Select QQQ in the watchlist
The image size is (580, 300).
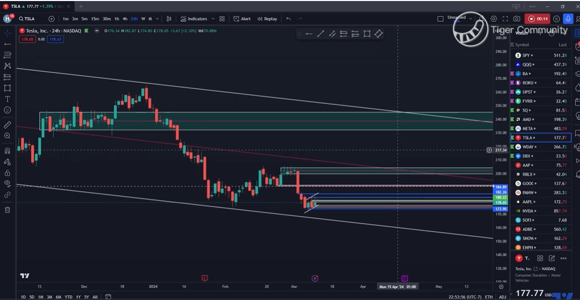(x=541, y=65)
